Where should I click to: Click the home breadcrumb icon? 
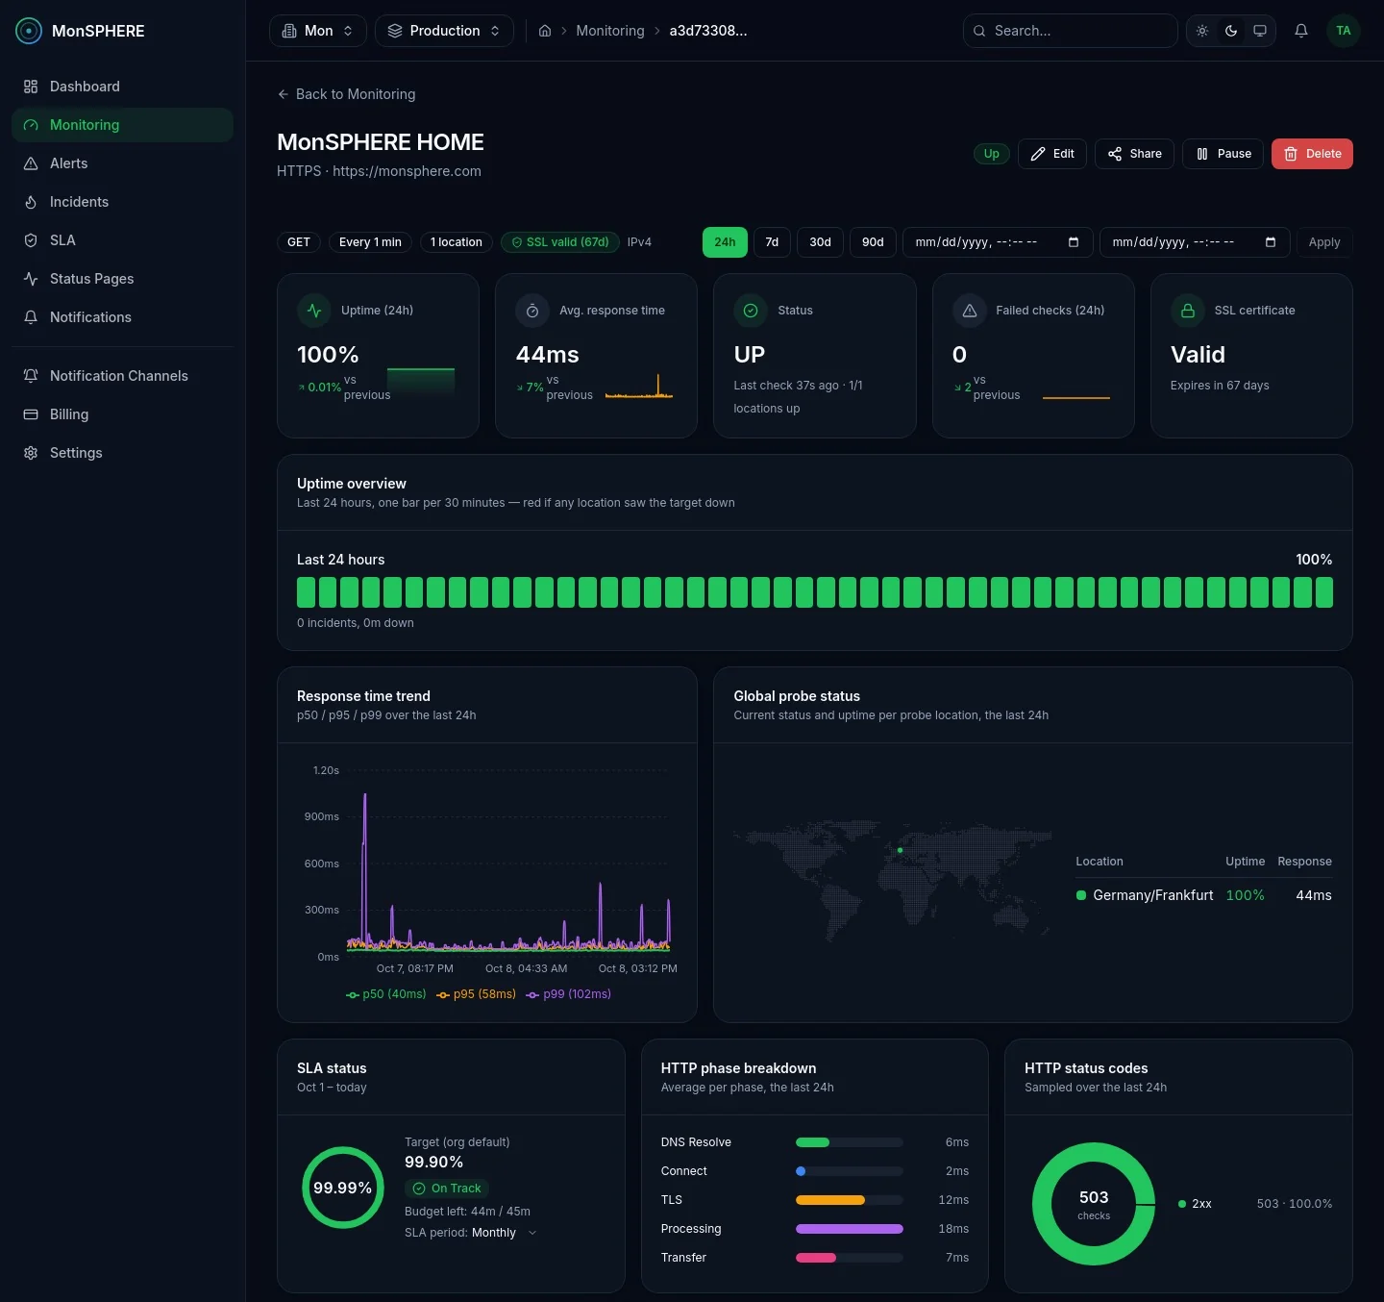(x=545, y=31)
